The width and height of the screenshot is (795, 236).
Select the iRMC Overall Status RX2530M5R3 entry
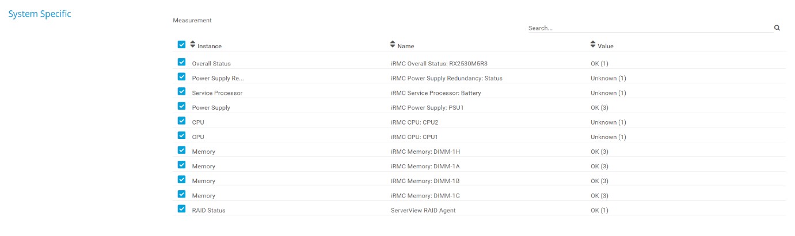[x=443, y=63]
